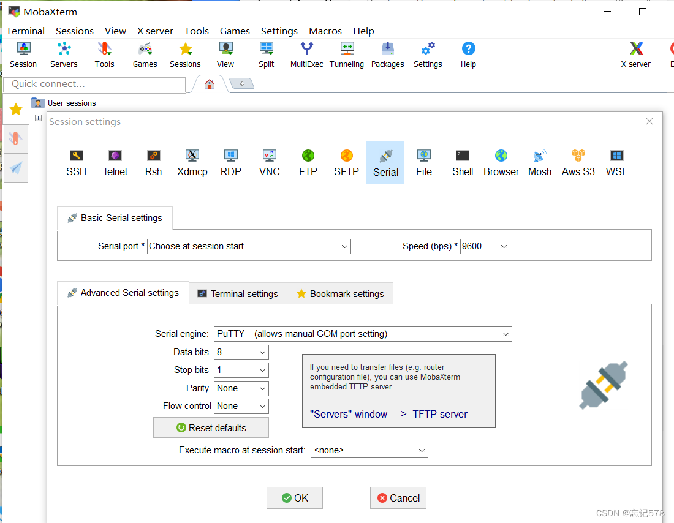Open the Help menu in menu bar
The width and height of the screenshot is (674, 523).
[x=363, y=31]
